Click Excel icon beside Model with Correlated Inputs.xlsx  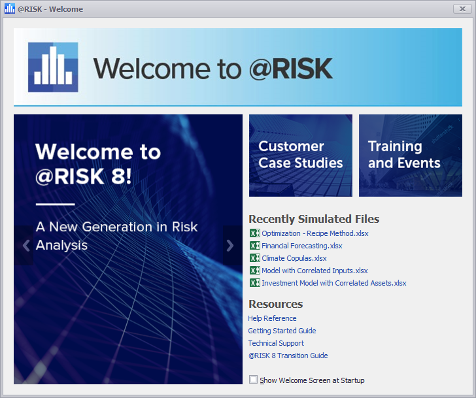[254, 271]
